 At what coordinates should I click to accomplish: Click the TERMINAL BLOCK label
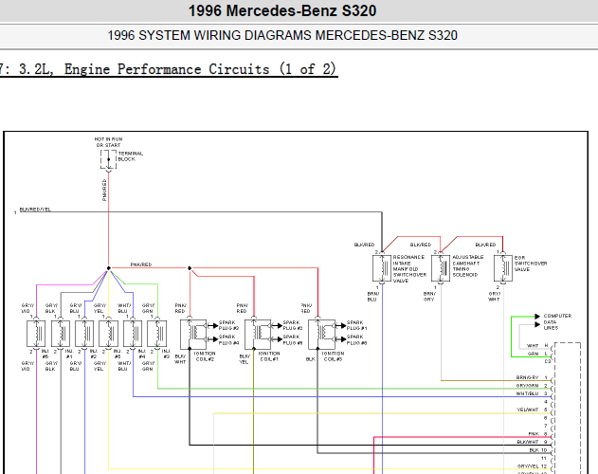pyautogui.click(x=131, y=156)
